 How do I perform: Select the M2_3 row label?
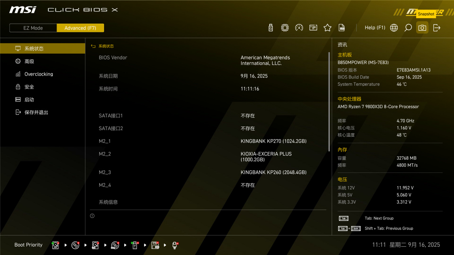(105, 172)
